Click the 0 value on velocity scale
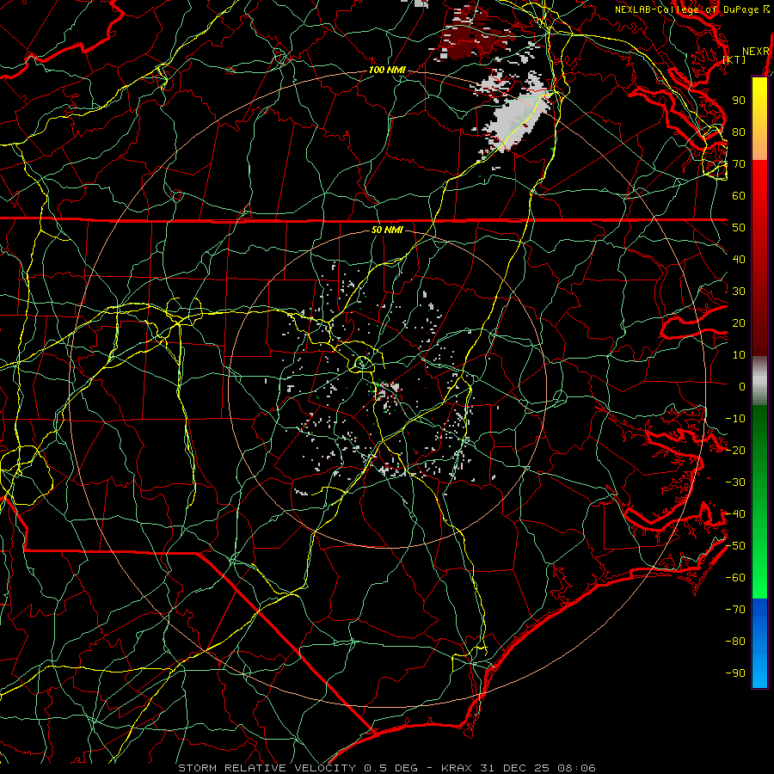This screenshot has height=774, width=774. point(742,387)
